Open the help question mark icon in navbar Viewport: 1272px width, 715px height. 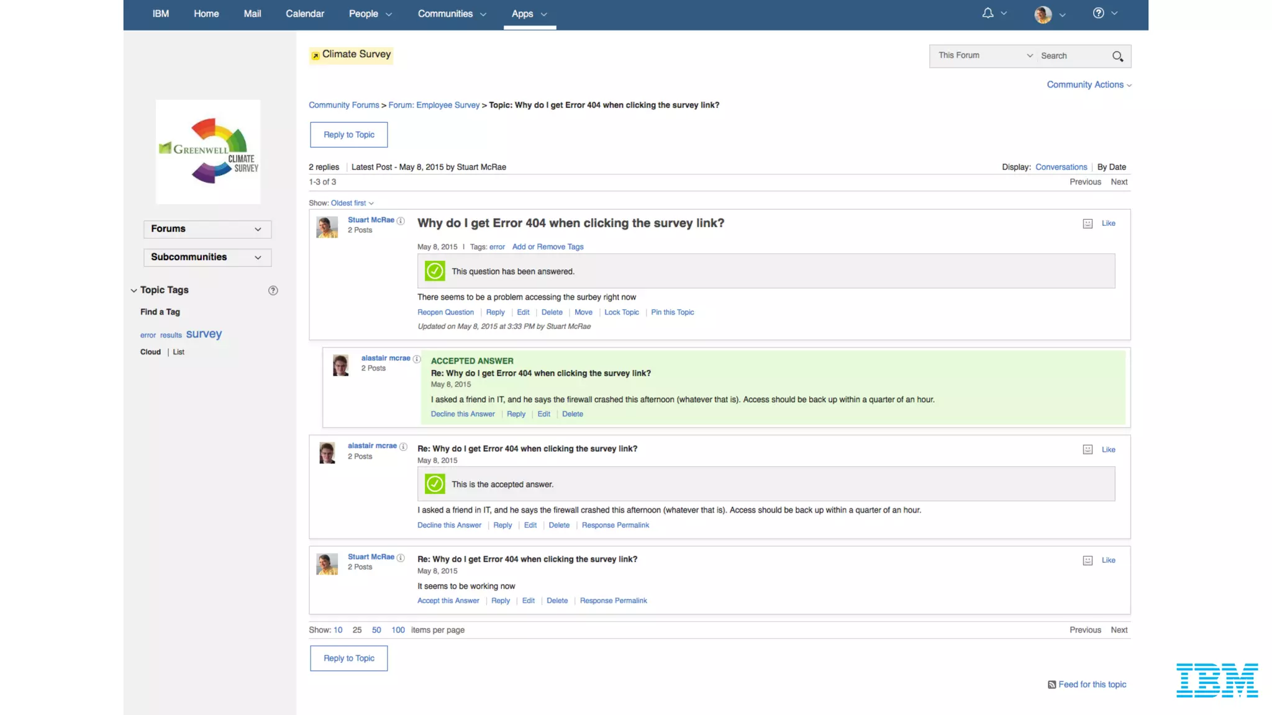pos(1098,13)
